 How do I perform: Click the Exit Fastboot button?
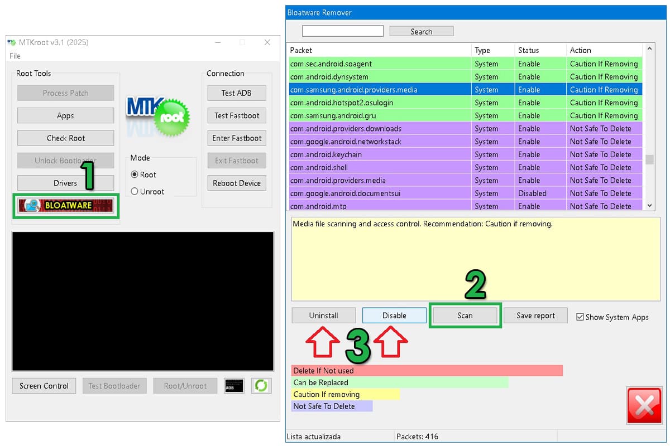tap(237, 161)
